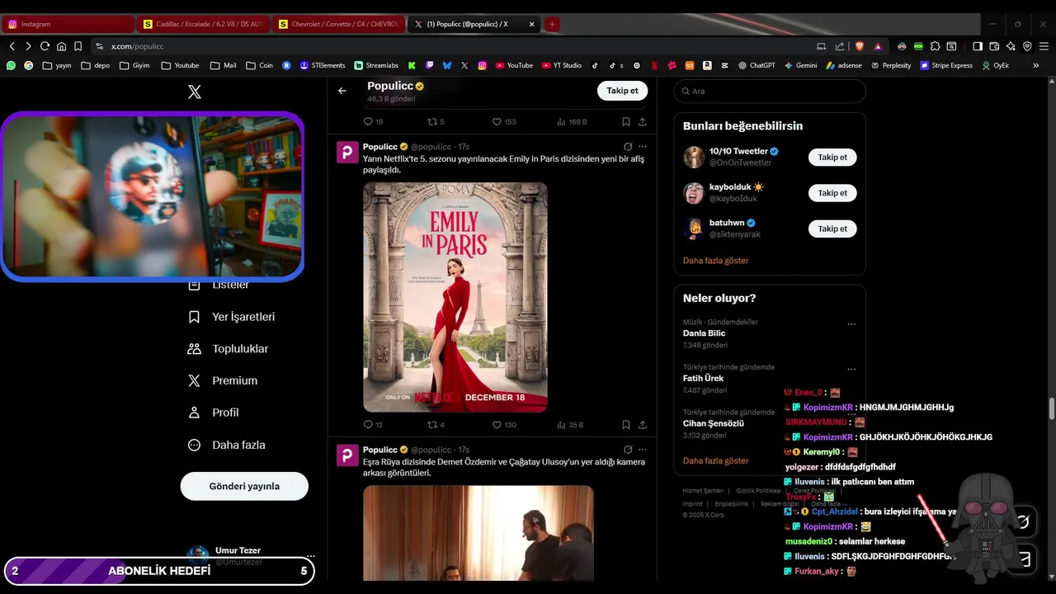The width and height of the screenshot is (1056, 594).
Task: Click Populicc profile avatar on Emily post
Action: tap(347, 152)
